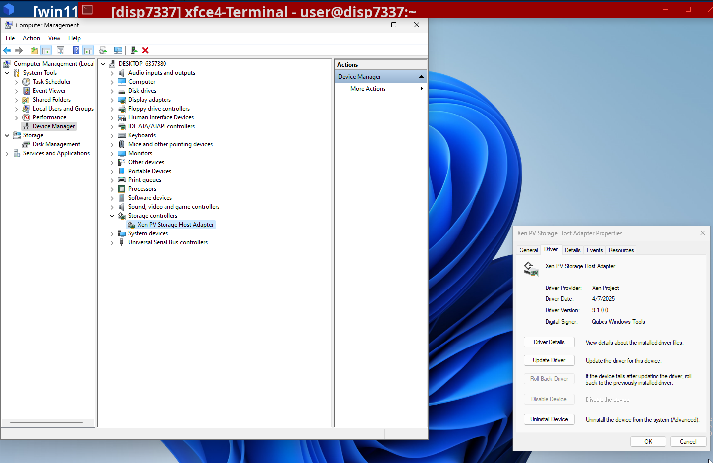Click OK in the Properties dialog
713x463 pixels.
coord(648,442)
